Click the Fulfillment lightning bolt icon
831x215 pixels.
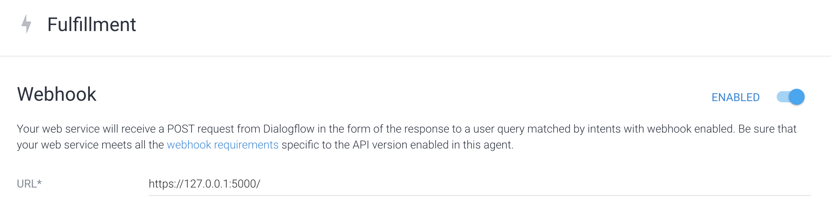point(26,24)
